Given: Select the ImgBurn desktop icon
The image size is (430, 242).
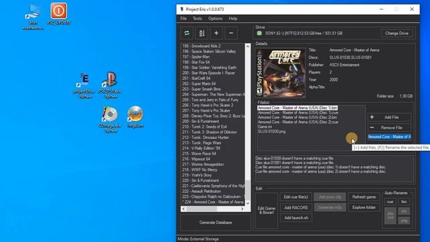Looking at the screenshot, I should [135, 117].
